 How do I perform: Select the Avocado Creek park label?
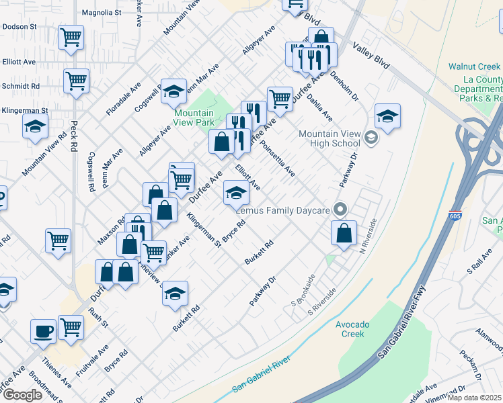[352, 329]
